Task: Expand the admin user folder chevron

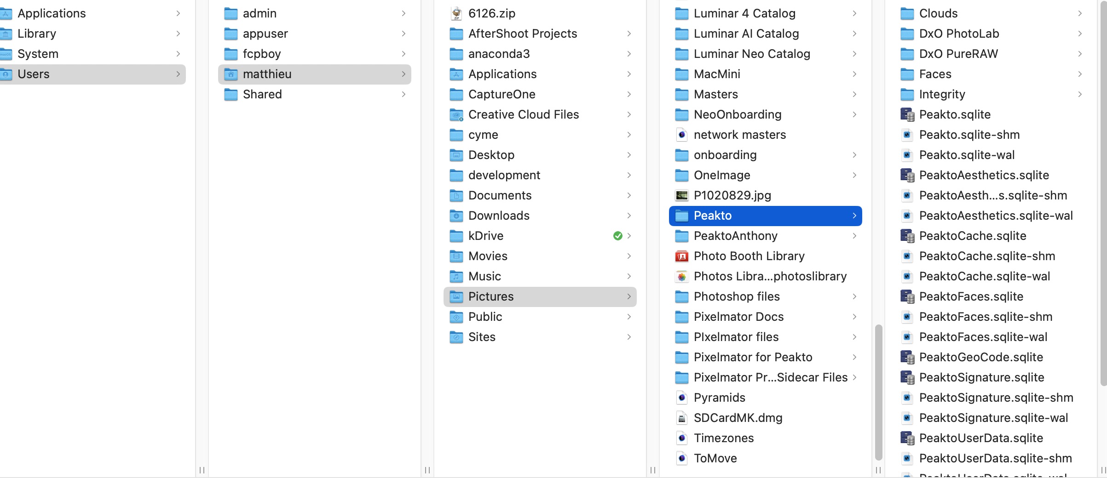Action: 404,13
